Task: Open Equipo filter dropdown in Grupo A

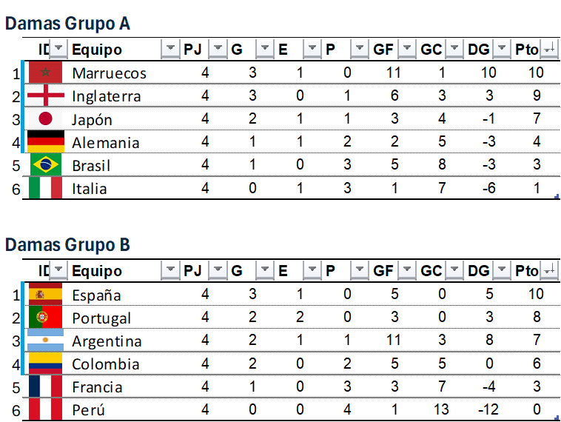Action: [x=170, y=50]
